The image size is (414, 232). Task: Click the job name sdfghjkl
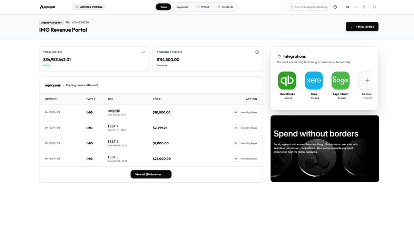click(114, 111)
